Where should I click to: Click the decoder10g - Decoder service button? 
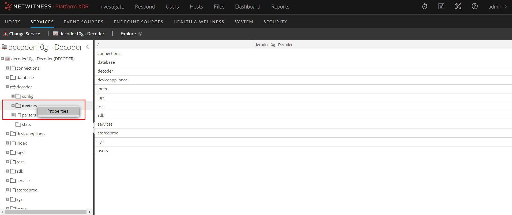tap(79, 34)
